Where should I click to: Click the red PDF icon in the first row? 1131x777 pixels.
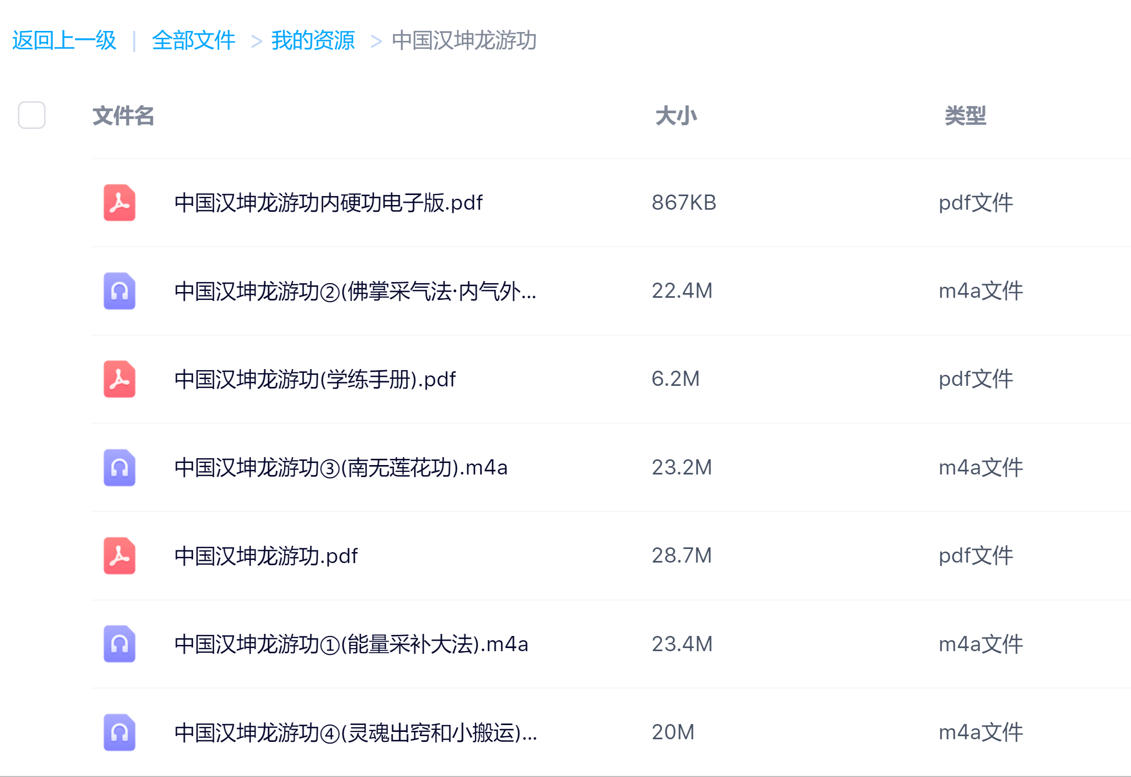pyautogui.click(x=119, y=204)
